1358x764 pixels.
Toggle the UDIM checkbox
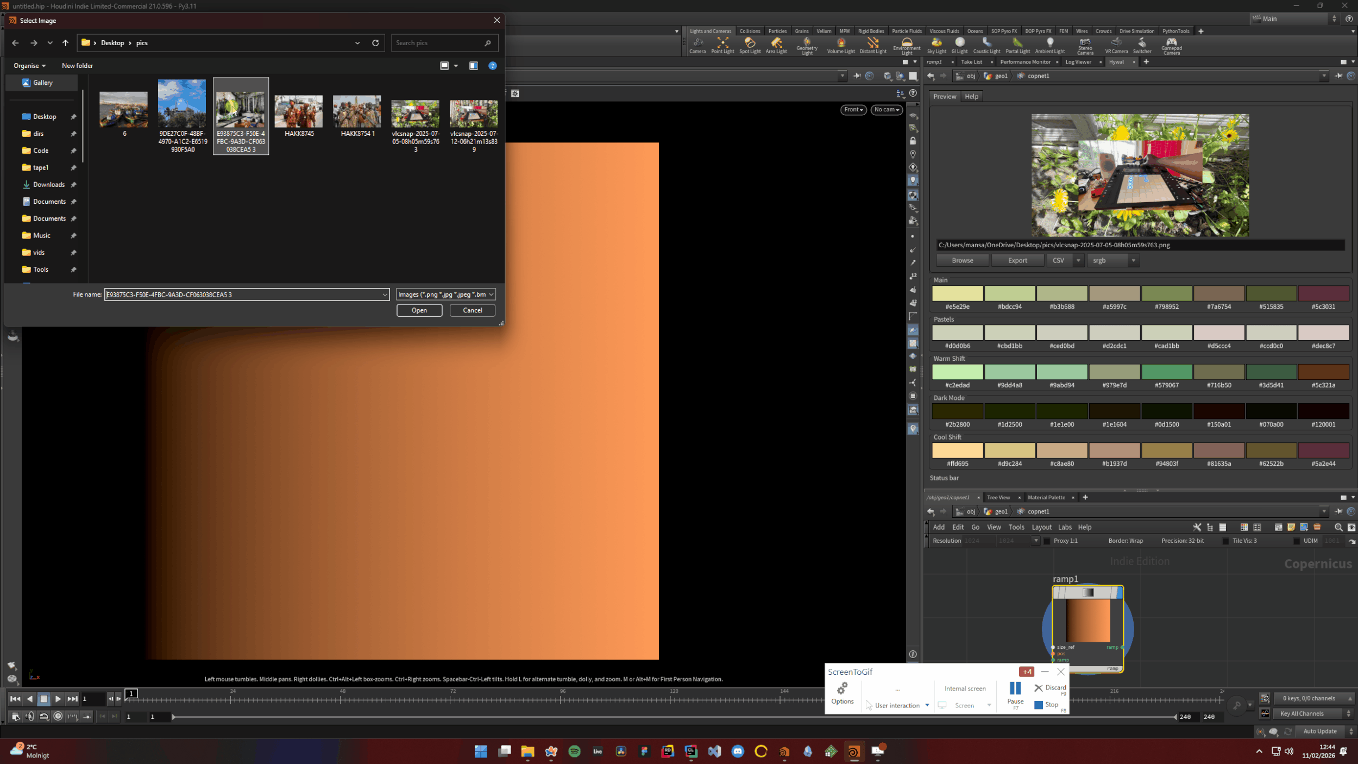(1297, 541)
